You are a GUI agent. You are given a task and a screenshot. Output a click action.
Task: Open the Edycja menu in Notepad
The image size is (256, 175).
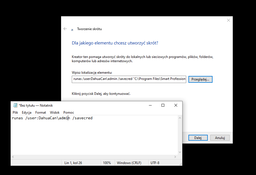tap(27, 112)
